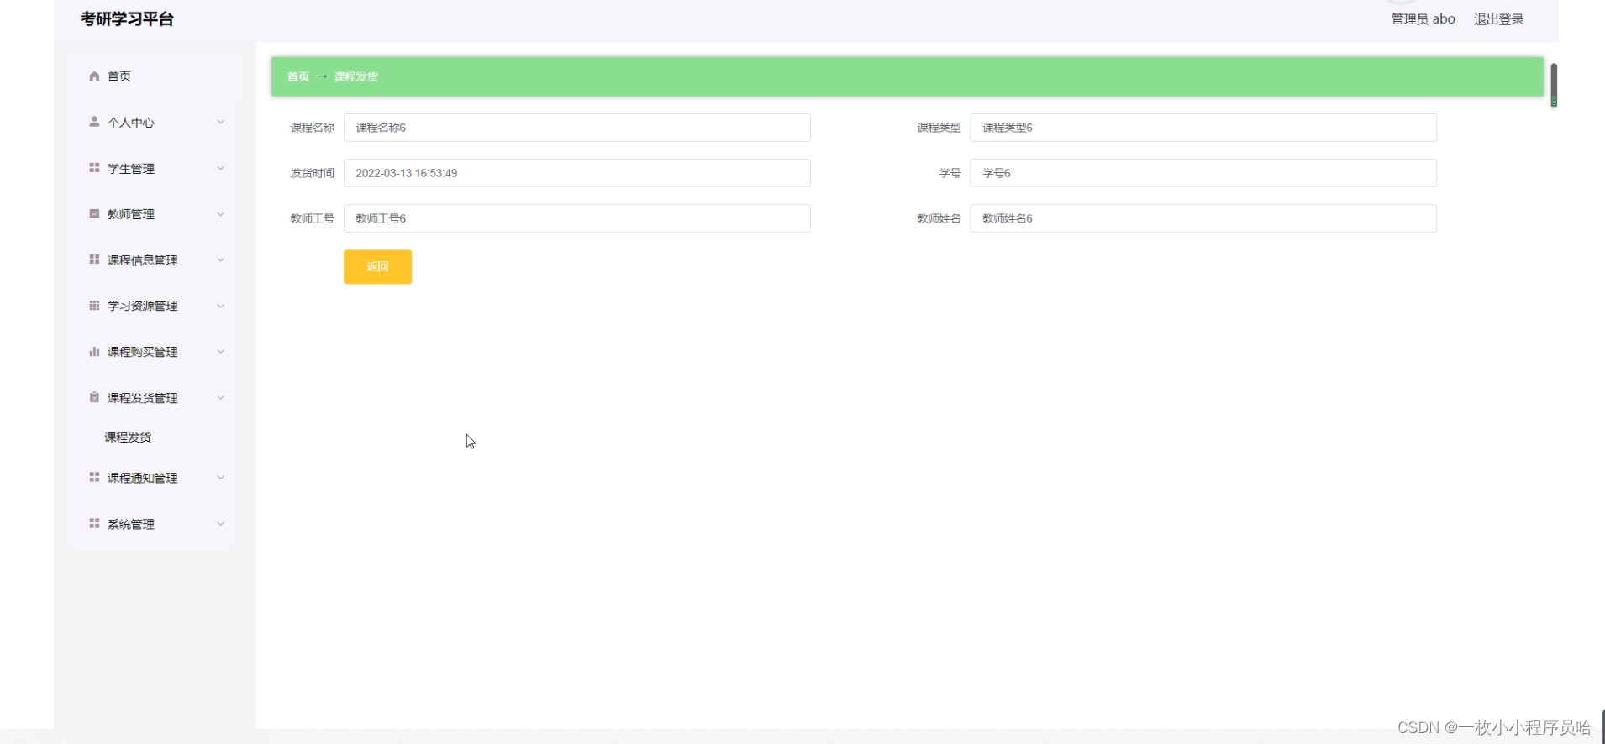The width and height of the screenshot is (1605, 744).
Task: Open the 教师管理 menu label
Action: [x=130, y=214]
